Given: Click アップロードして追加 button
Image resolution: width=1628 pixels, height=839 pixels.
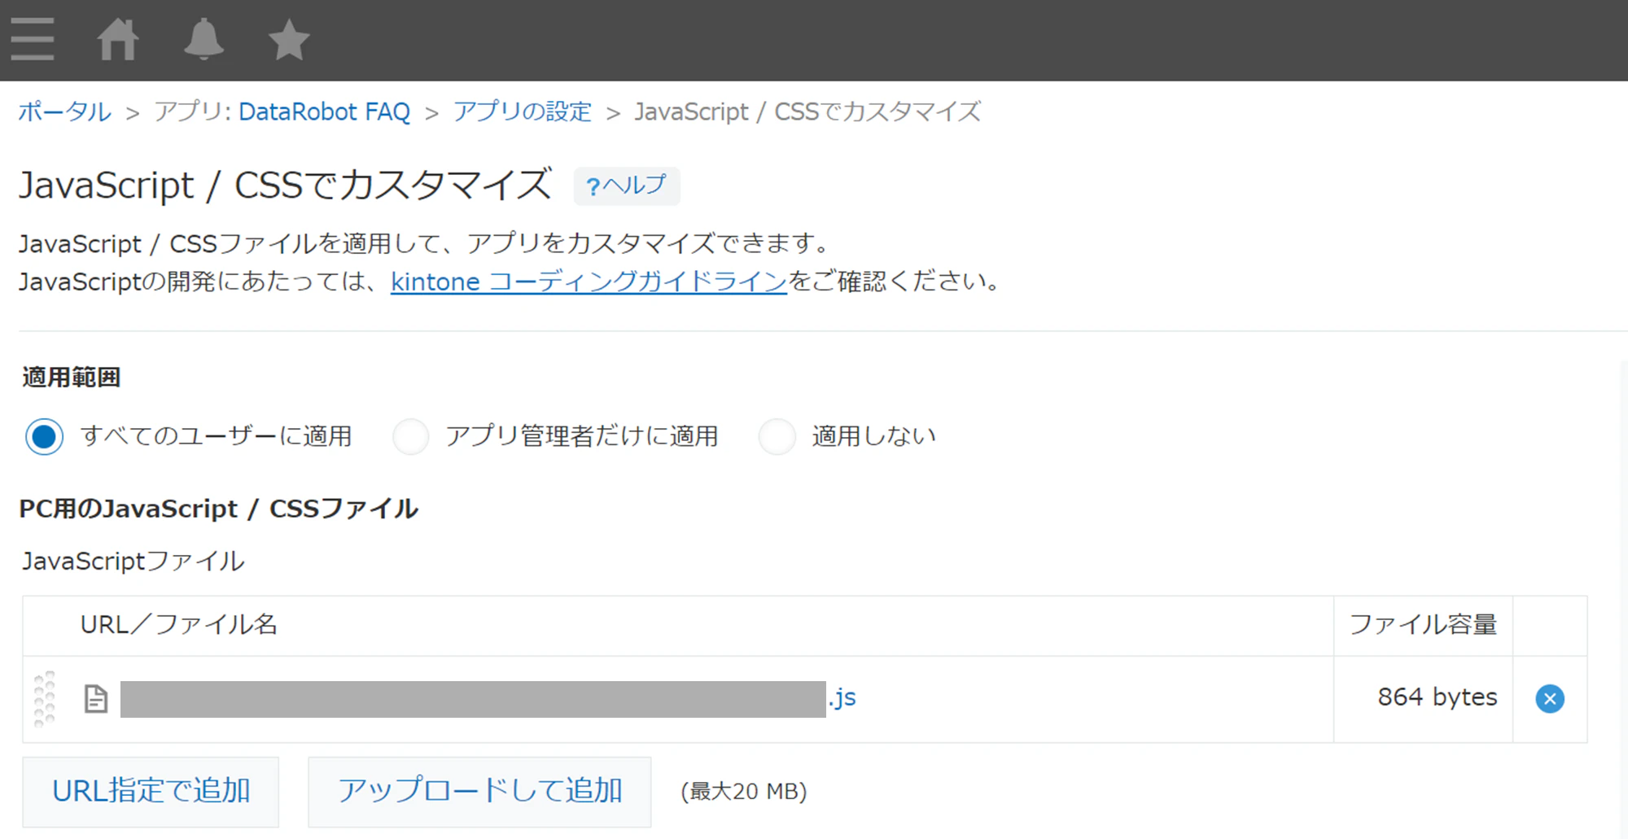Looking at the screenshot, I should (479, 791).
